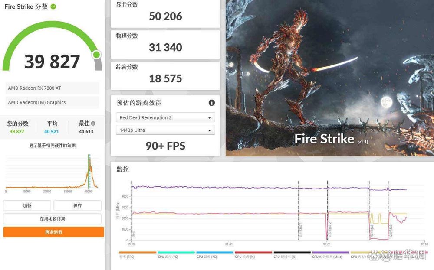The image size is (434, 270).
Task: Toggle the red GPU 负载 (%) legend swatch
Action: 253,252
